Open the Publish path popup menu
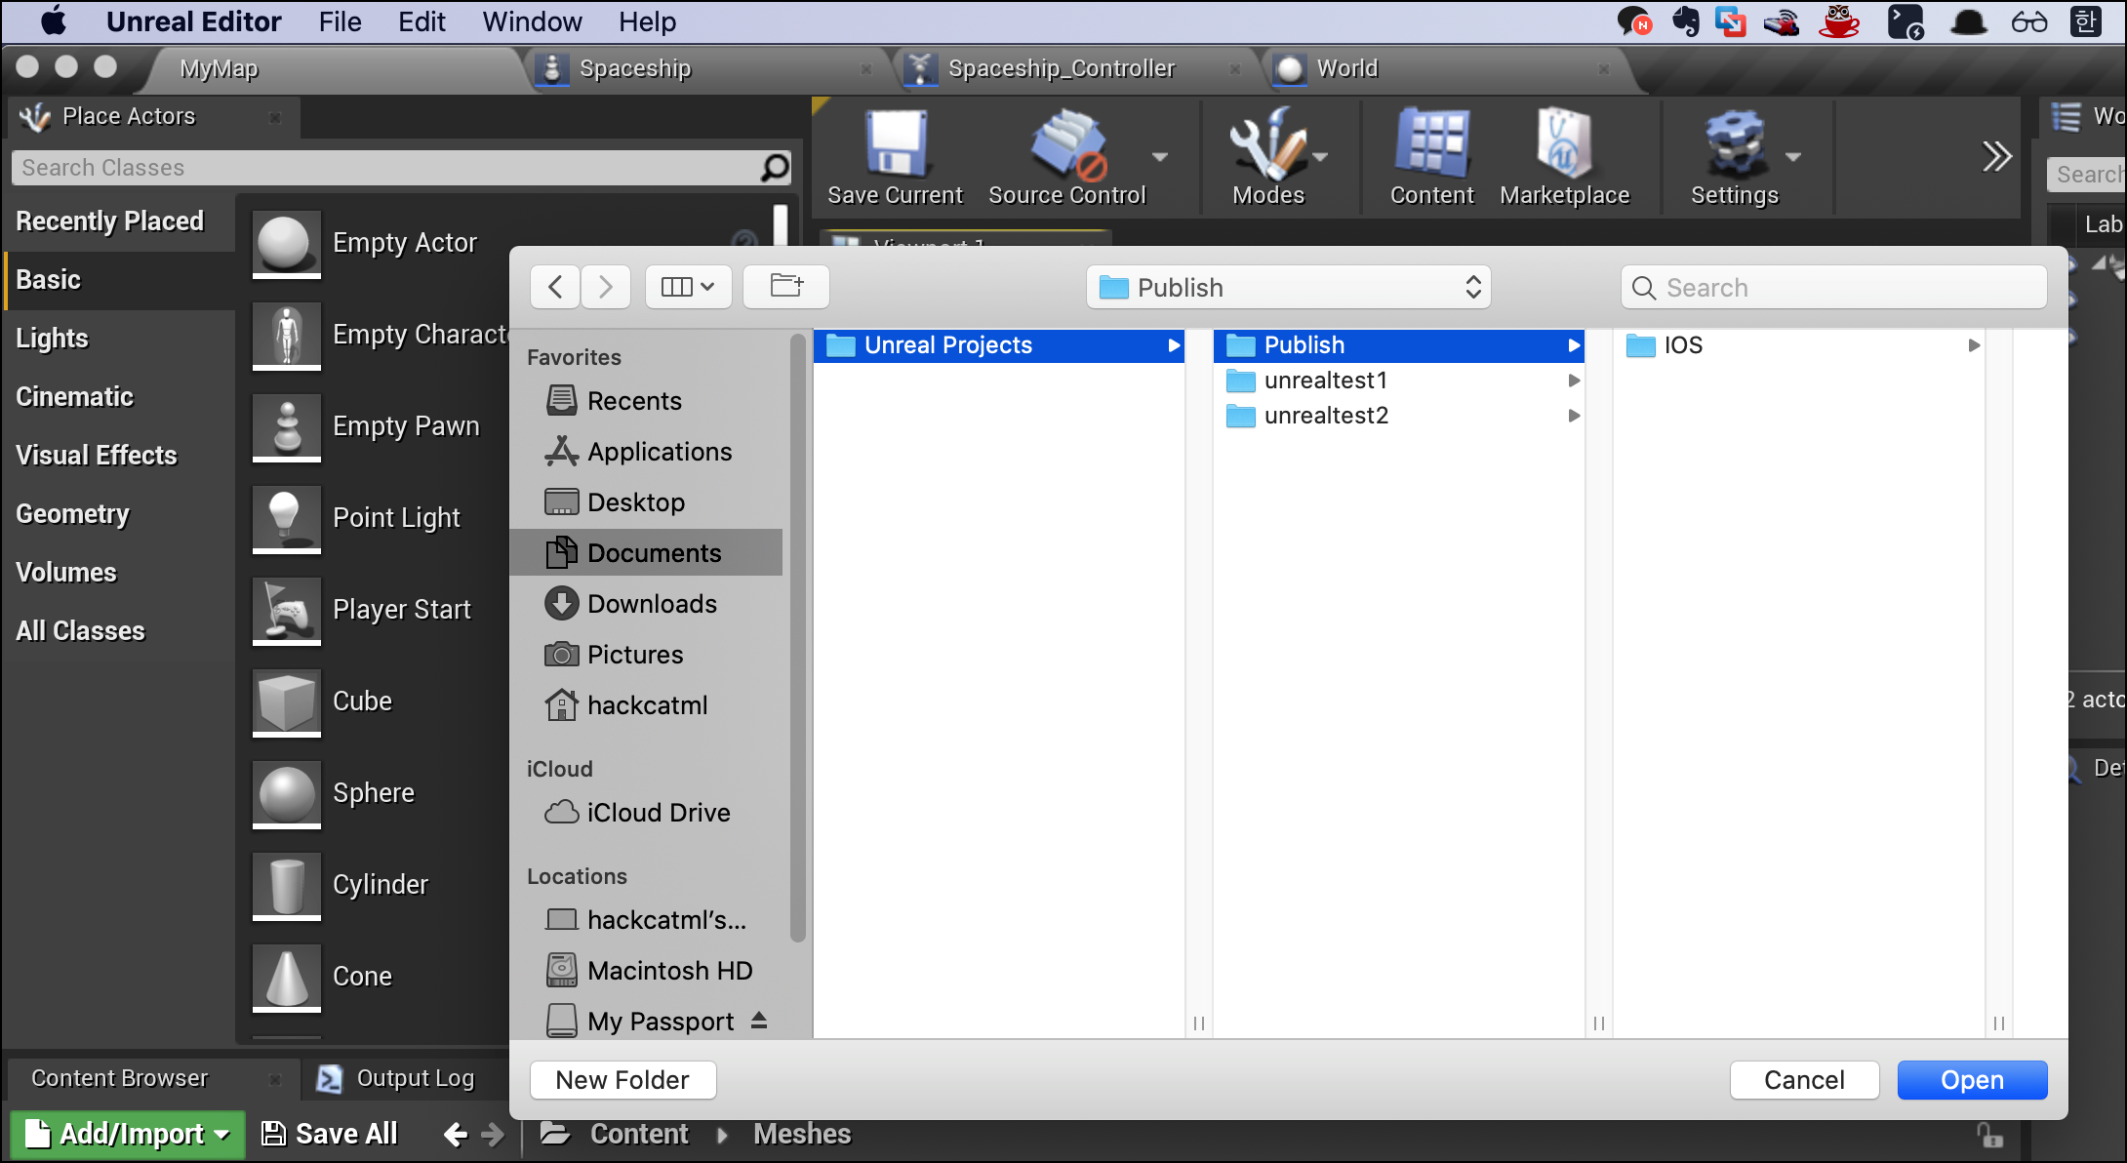The width and height of the screenshot is (2127, 1163). (1288, 288)
